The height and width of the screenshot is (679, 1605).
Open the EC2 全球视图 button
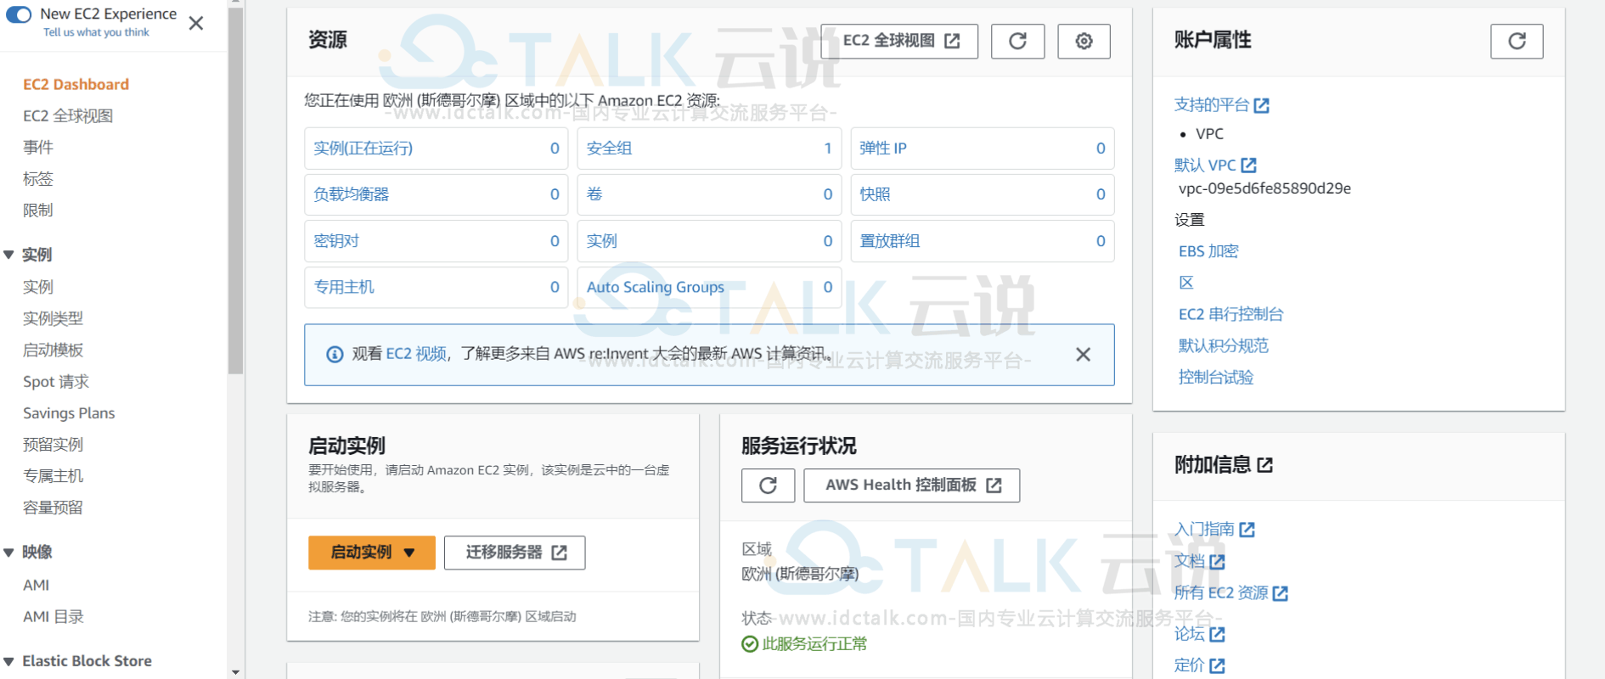(x=899, y=41)
